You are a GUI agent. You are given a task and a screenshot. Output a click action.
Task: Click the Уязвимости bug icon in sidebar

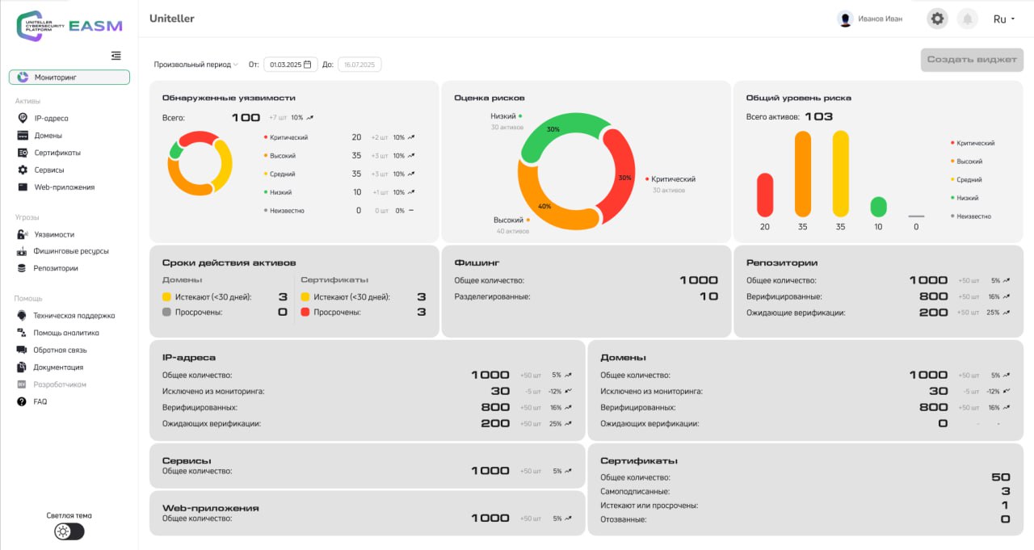tap(23, 234)
